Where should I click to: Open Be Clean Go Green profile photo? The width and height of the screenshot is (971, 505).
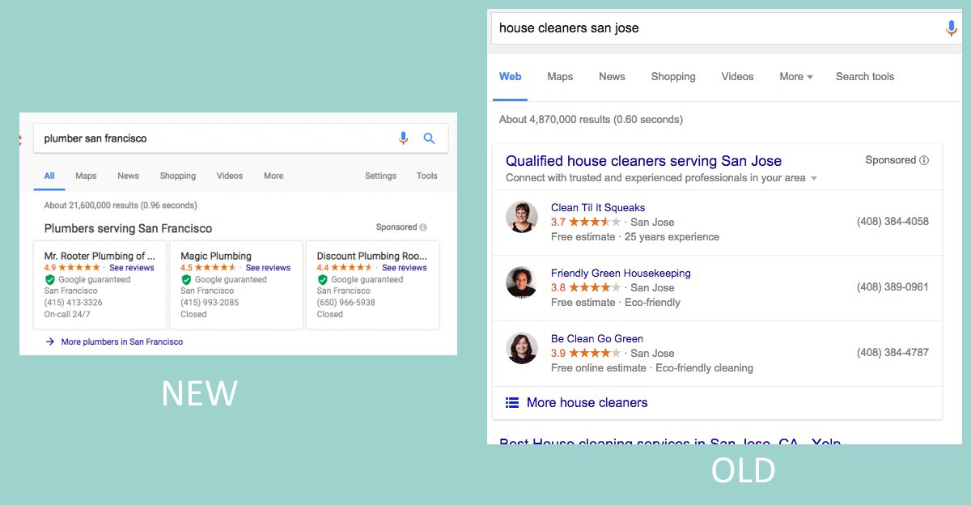pyautogui.click(x=522, y=348)
